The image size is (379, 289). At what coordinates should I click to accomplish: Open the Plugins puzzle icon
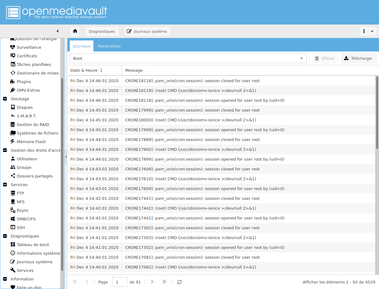(13, 82)
